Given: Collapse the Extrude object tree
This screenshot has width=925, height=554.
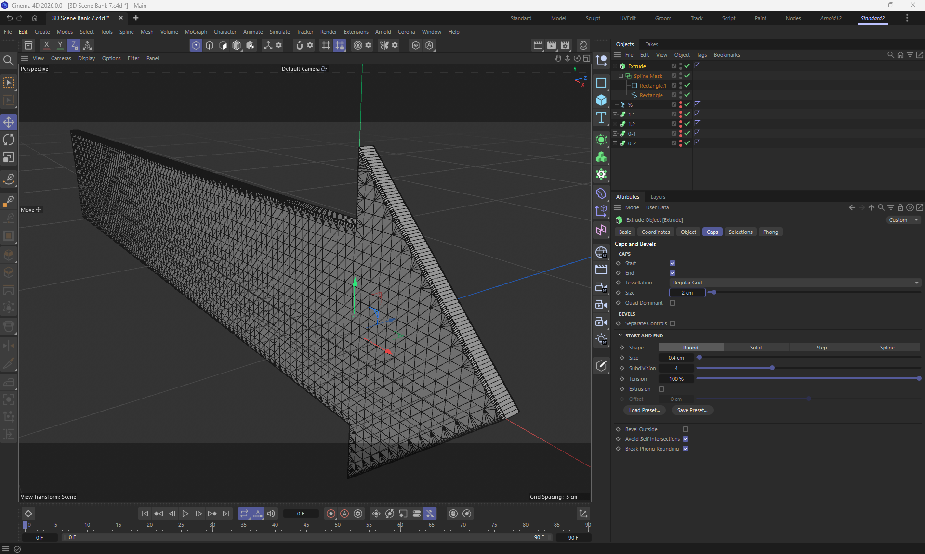Looking at the screenshot, I should click(615, 66).
